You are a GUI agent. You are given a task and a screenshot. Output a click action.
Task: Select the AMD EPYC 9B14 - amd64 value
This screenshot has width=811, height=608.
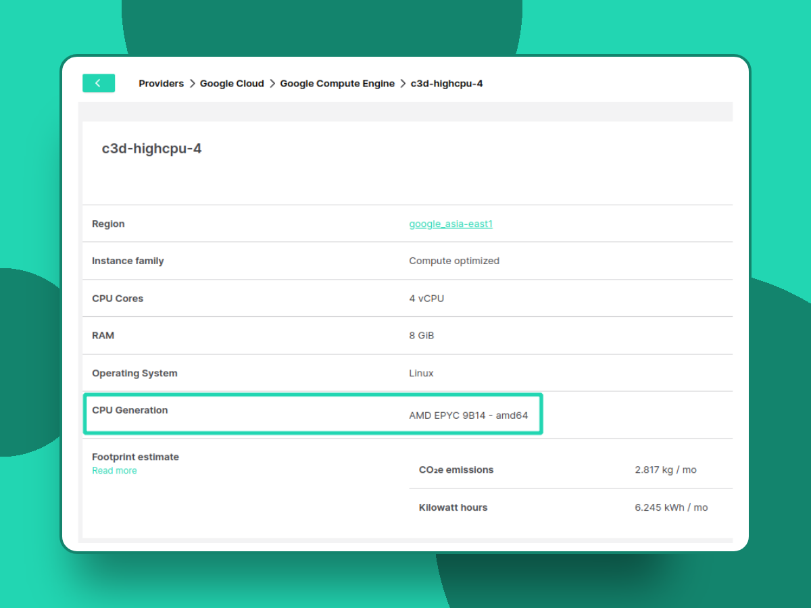coord(468,415)
